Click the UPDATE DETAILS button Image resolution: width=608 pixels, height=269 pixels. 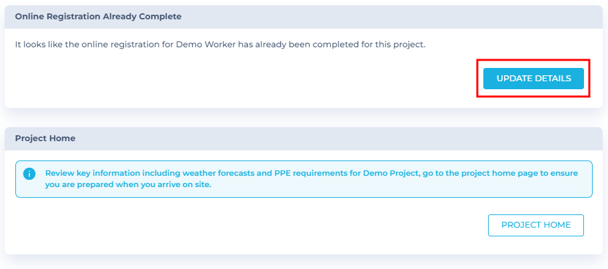tap(533, 79)
